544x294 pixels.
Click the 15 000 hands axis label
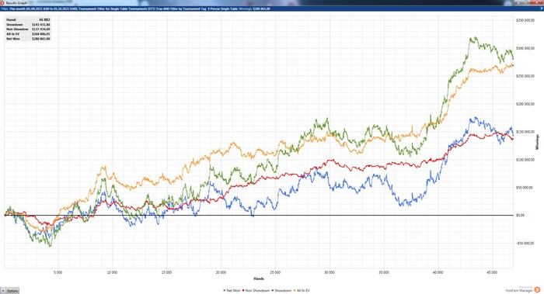tap(166, 272)
